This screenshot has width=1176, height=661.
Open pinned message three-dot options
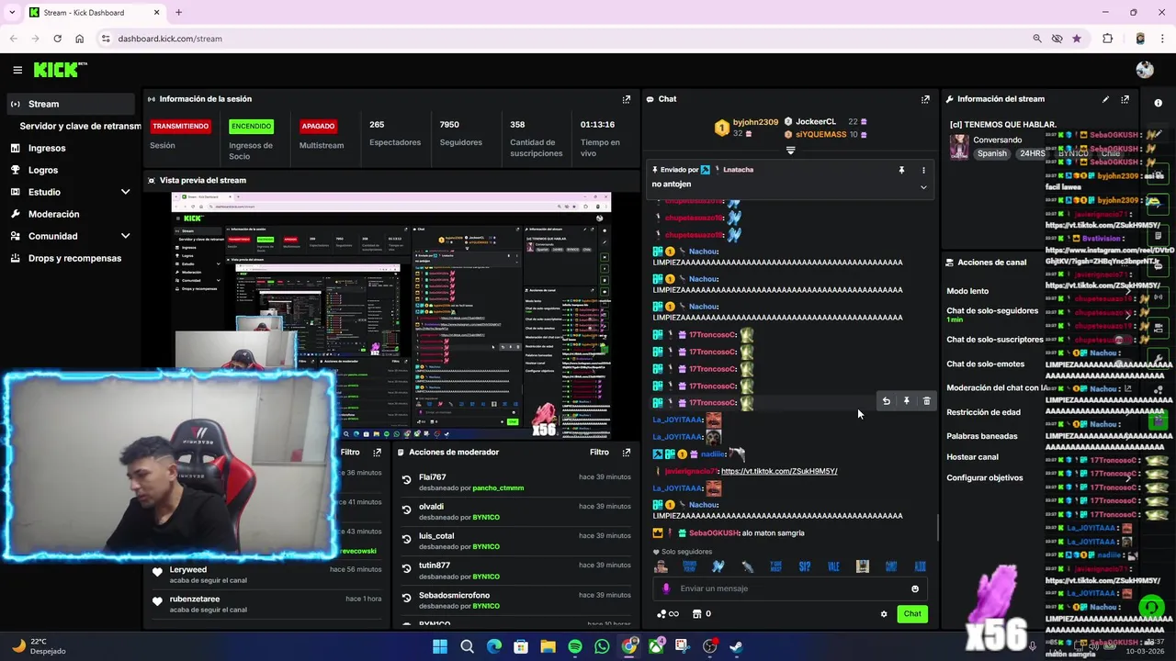point(923,170)
